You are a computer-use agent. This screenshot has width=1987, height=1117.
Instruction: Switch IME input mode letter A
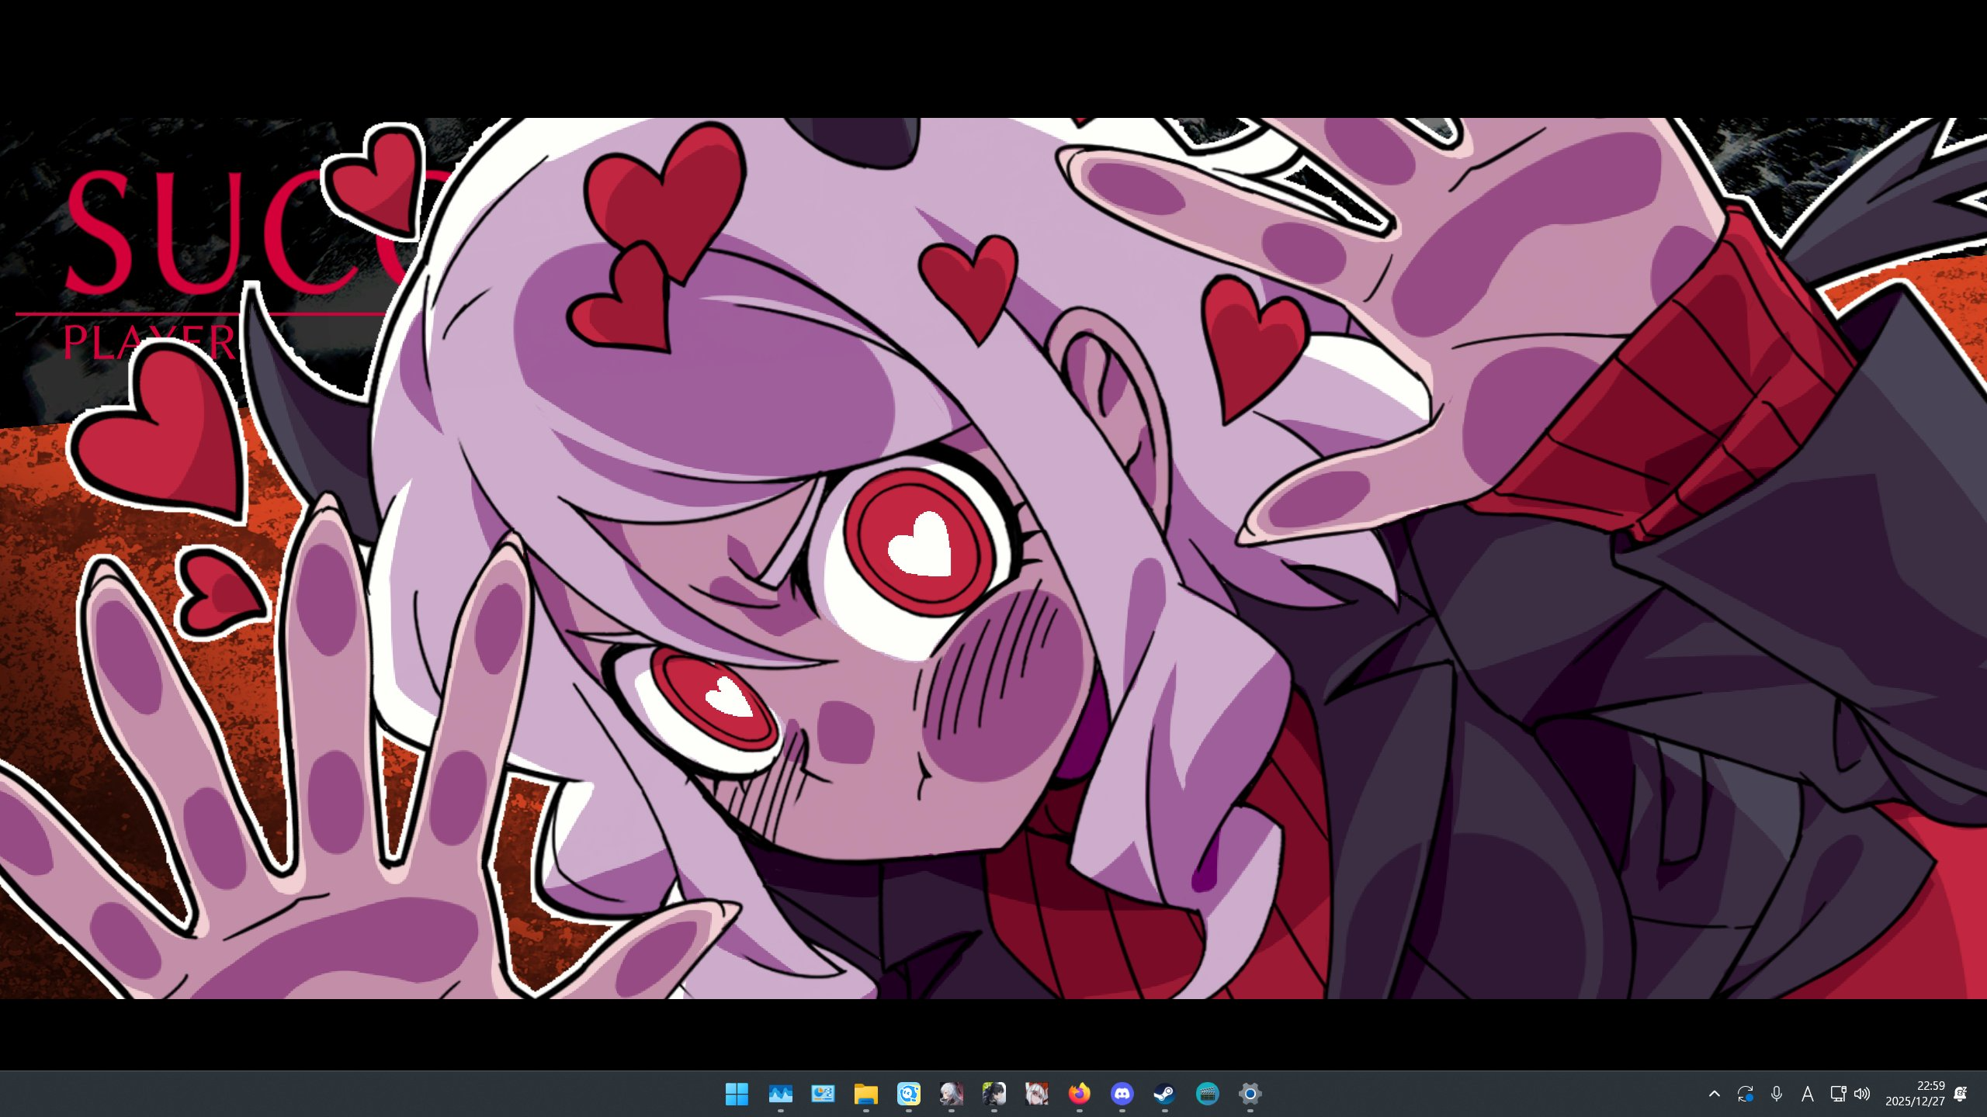pyautogui.click(x=1808, y=1094)
